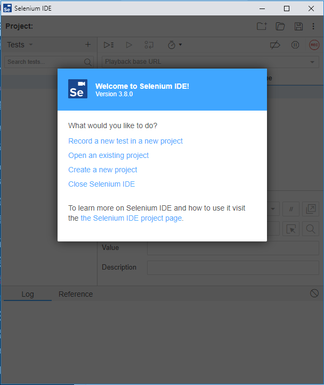Open test execution speed timer control
The image size is (324, 385).
click(174, 45)
